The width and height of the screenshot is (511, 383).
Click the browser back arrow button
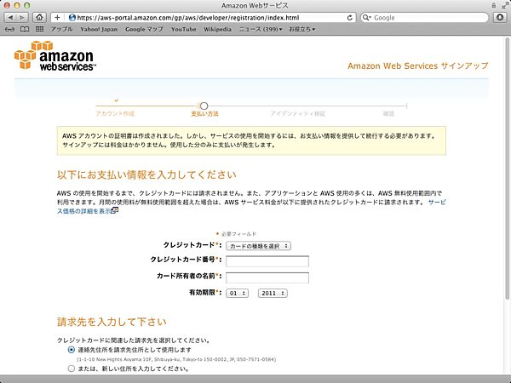[x=10, y=17]
